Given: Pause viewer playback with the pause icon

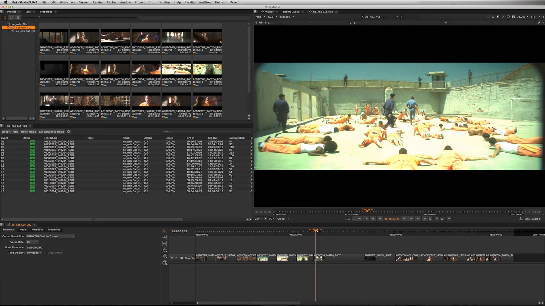Looking at the screenshot, I should [x=513, y=17].
